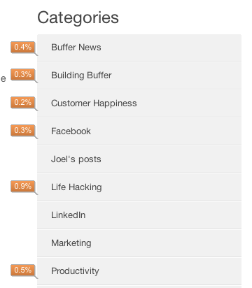The image size is (252, 288).
Task: Go to the Facebook category
Action: pos(139,131)
